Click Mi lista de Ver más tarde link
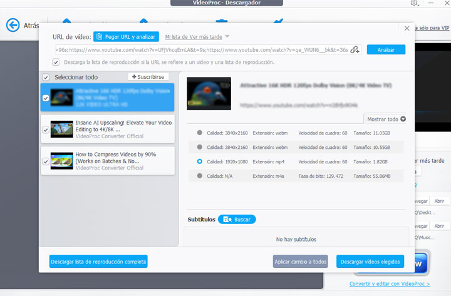 (194, 37)
